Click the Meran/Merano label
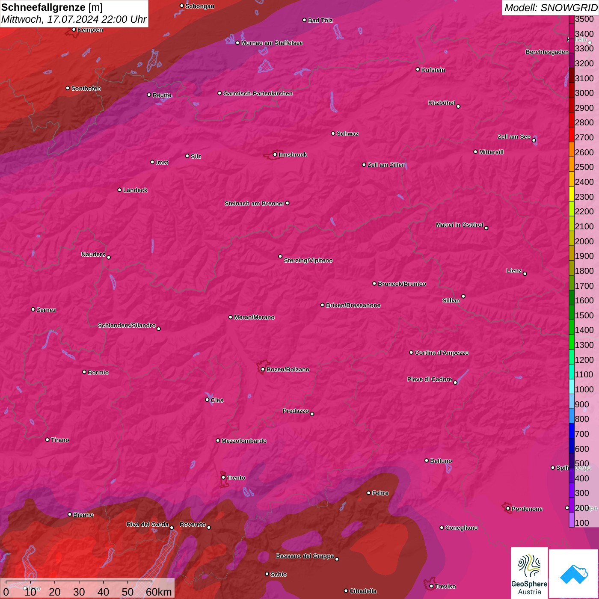This screenshot has width=599, height=599. pos(254,317)
